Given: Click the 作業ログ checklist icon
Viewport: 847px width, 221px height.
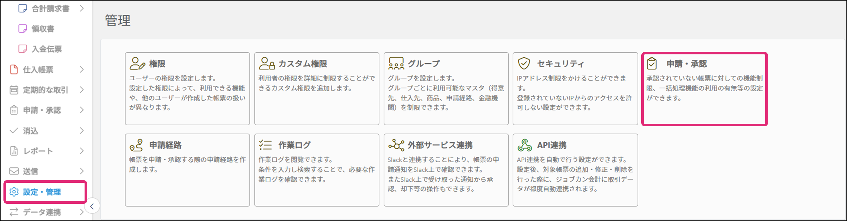Looking at the screenshot, I should [265, 145].
